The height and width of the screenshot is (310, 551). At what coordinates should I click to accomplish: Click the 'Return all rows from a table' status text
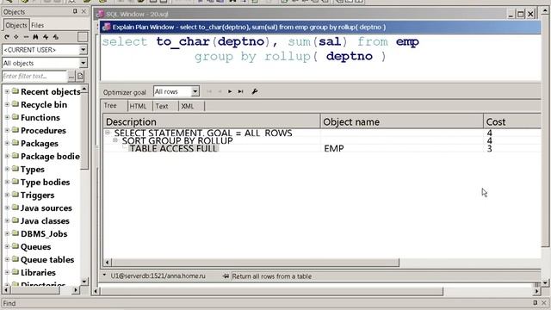pos(272,276)
